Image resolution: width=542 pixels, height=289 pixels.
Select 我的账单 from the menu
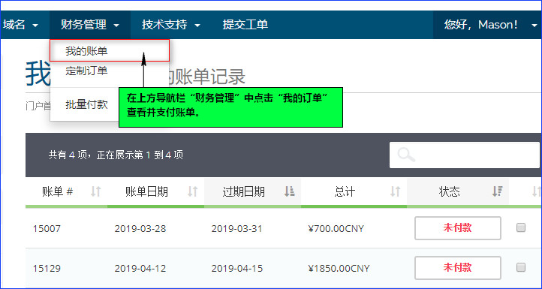[x=110, y=51]
